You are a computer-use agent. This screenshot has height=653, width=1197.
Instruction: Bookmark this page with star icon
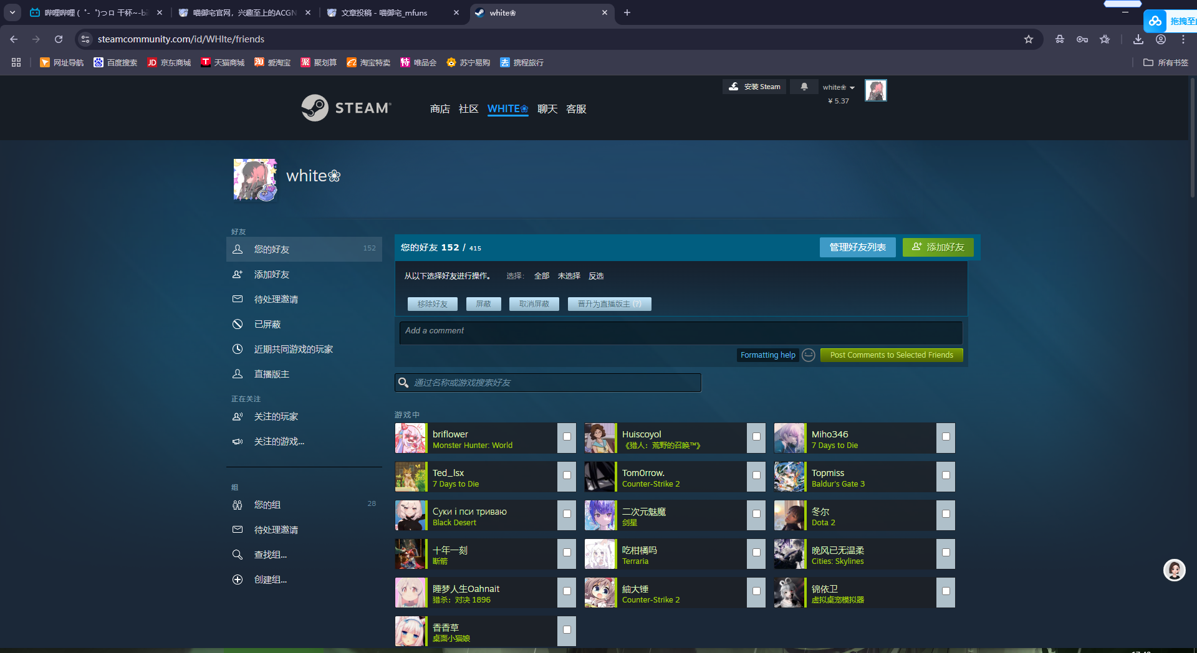tap(1029, 39)
